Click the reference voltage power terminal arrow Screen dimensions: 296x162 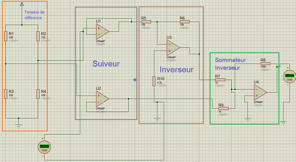pos(22,4)
